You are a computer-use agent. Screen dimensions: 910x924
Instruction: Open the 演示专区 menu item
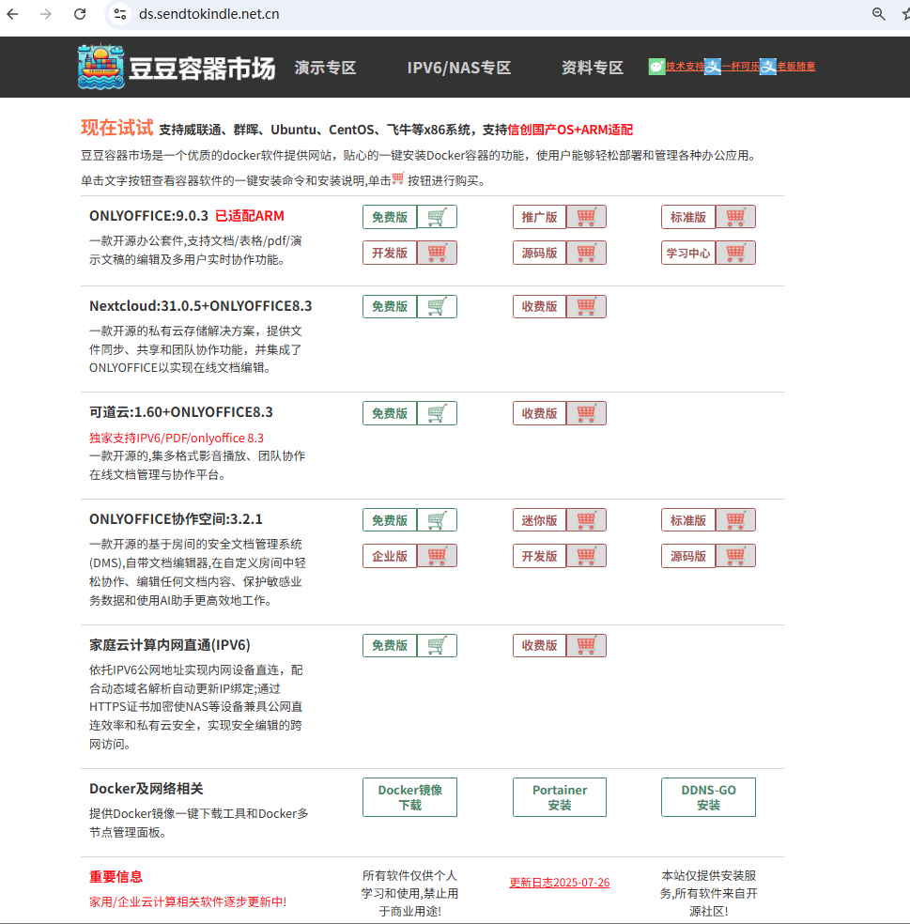(325, 68)
